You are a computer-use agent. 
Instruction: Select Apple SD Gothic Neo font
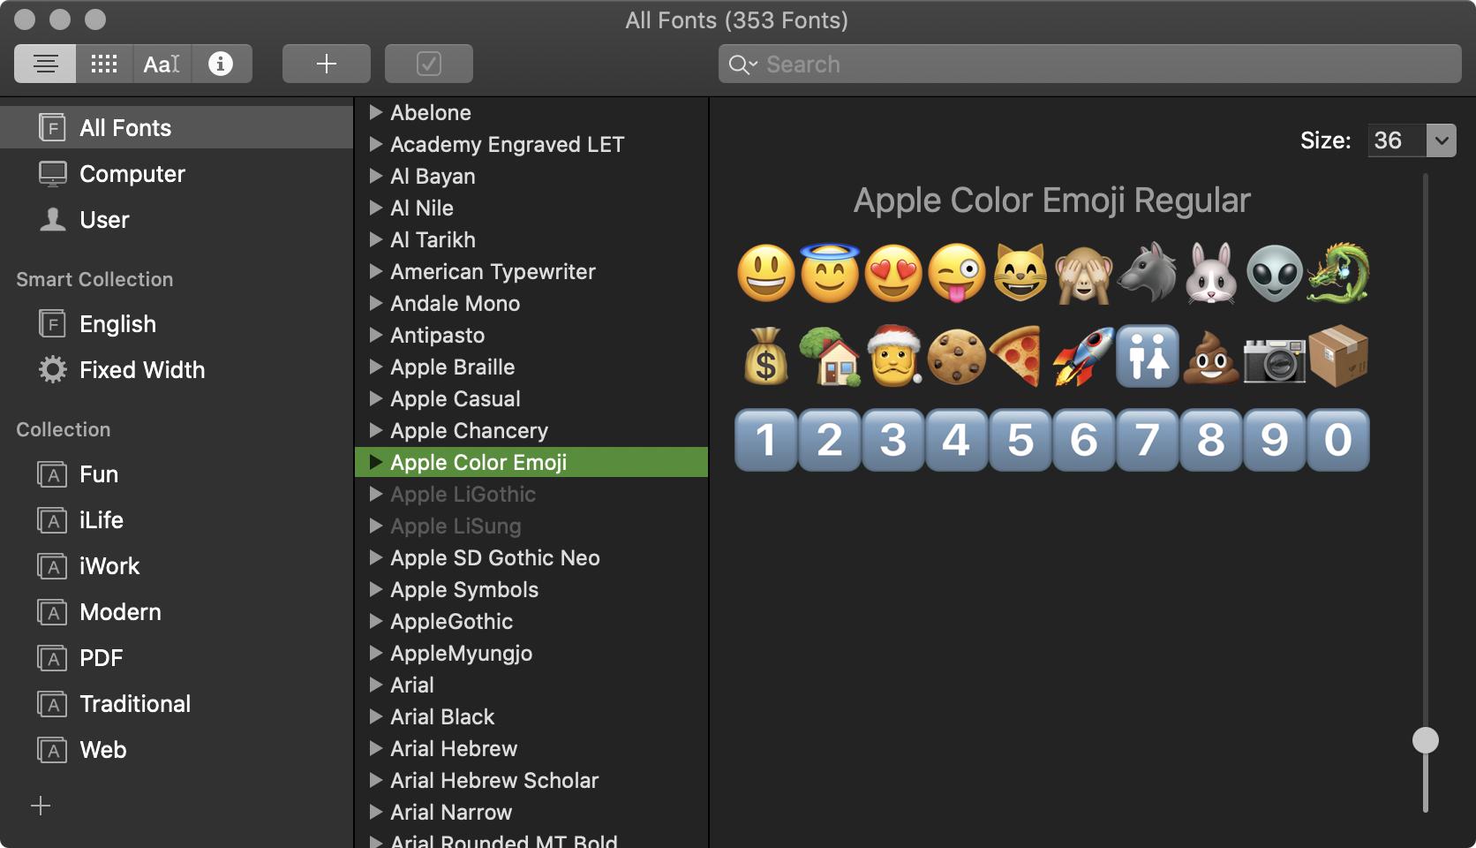(x=531, y=557)
